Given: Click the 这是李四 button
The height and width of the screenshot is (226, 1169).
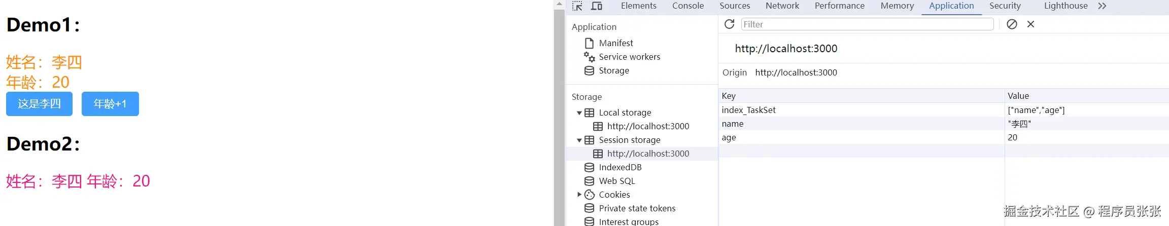Looking at the screenshot, I should pyautogui.click(x=39, y=104).
